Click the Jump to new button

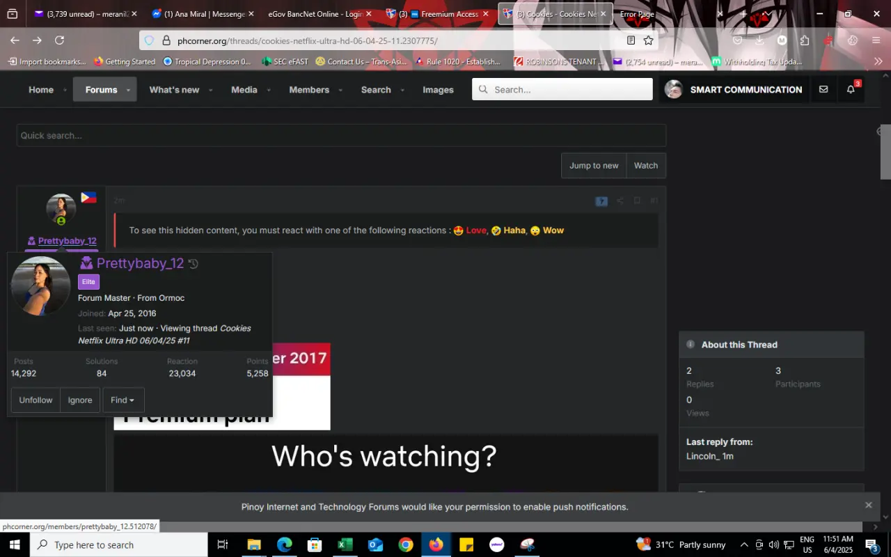coord(594,165)
